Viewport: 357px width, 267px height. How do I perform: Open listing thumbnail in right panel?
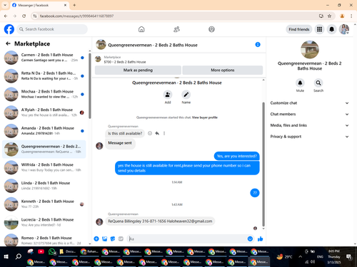pyautogui.click(x=310, y=50)
